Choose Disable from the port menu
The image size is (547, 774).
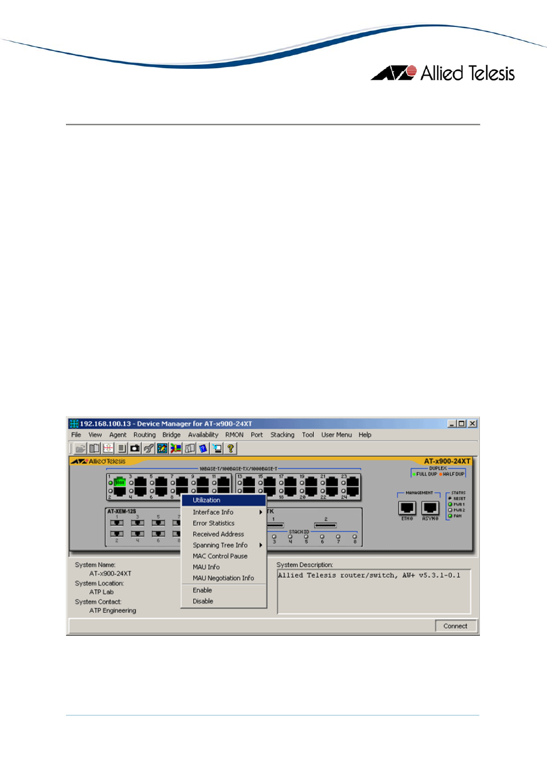point(224,601)
